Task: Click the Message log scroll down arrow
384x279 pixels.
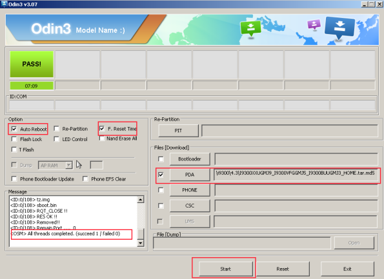Action: 141,243
